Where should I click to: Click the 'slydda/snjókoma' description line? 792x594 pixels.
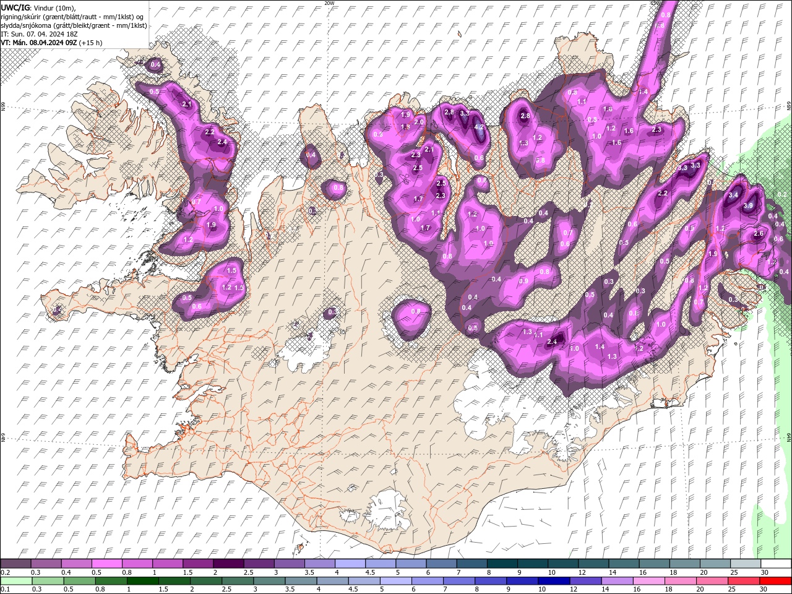coord(74,25)
